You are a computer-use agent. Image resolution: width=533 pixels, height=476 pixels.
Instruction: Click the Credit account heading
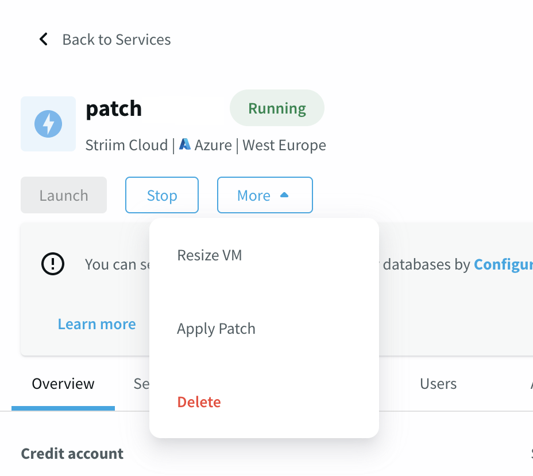tap(72, 454)
